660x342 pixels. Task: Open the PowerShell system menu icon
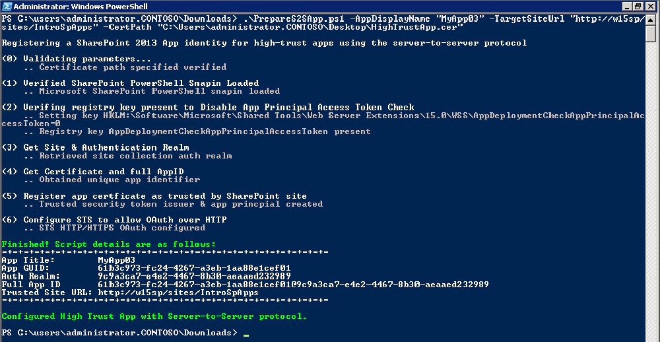(7, 7)
